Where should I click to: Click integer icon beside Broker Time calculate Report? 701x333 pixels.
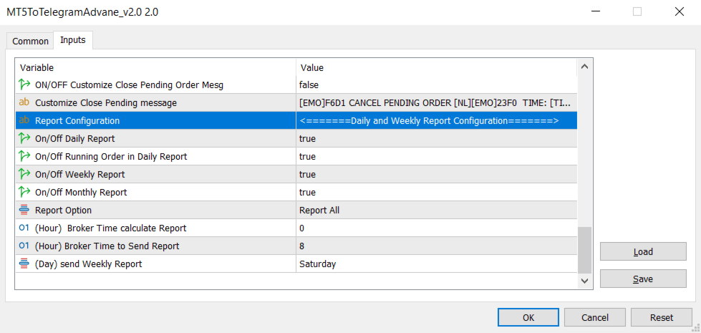(24, 228)
